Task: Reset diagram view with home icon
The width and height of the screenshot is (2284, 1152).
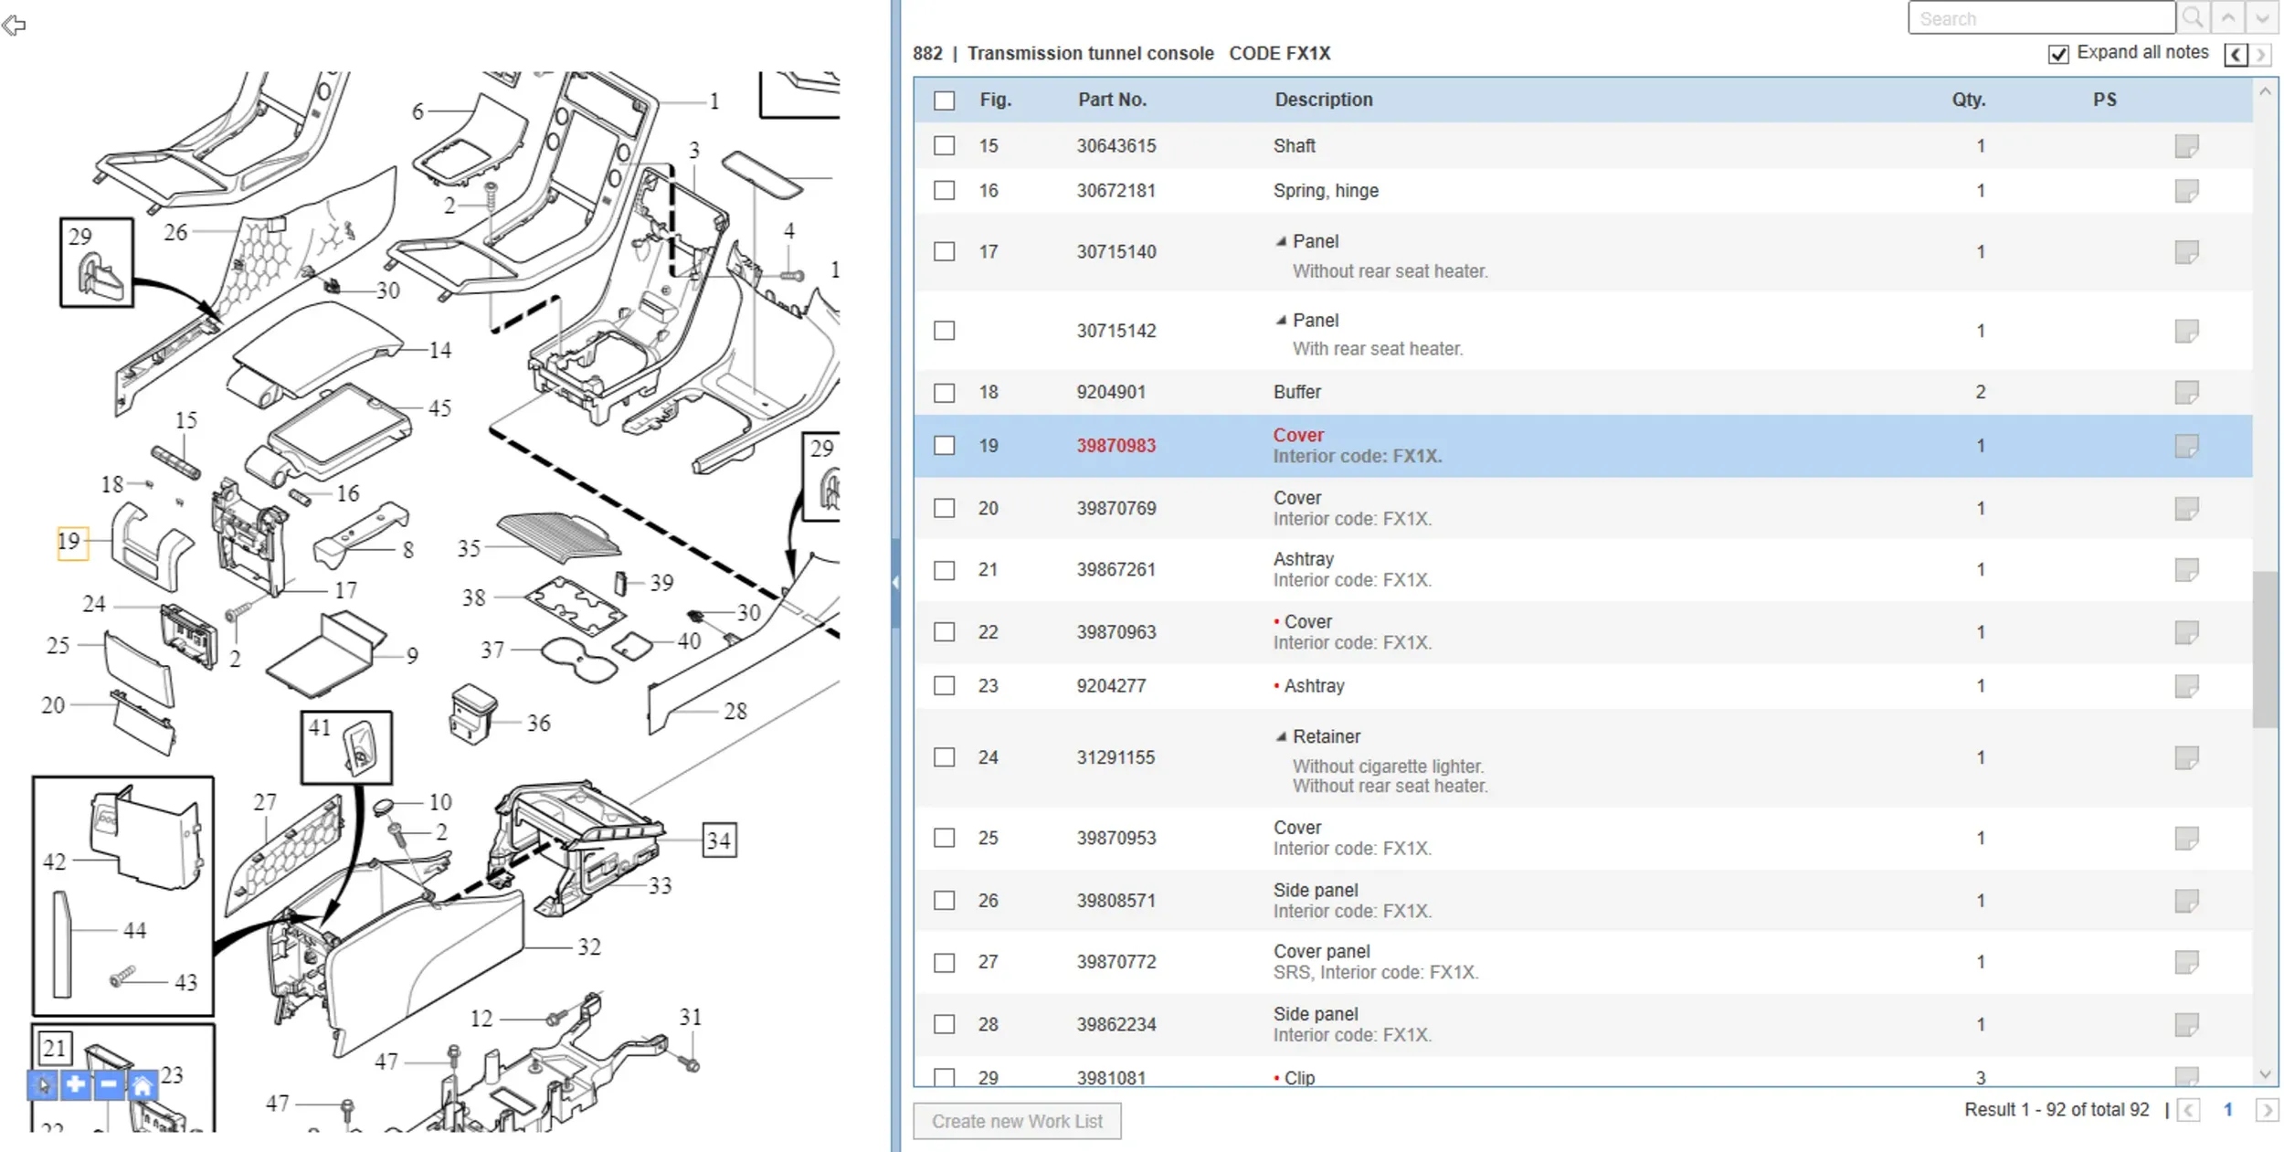Action: click(142, 1086)
